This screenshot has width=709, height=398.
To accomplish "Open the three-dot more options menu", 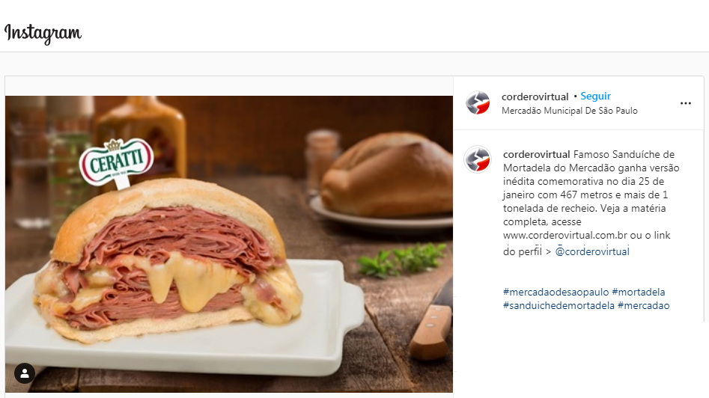I will [x=686, y=103].
